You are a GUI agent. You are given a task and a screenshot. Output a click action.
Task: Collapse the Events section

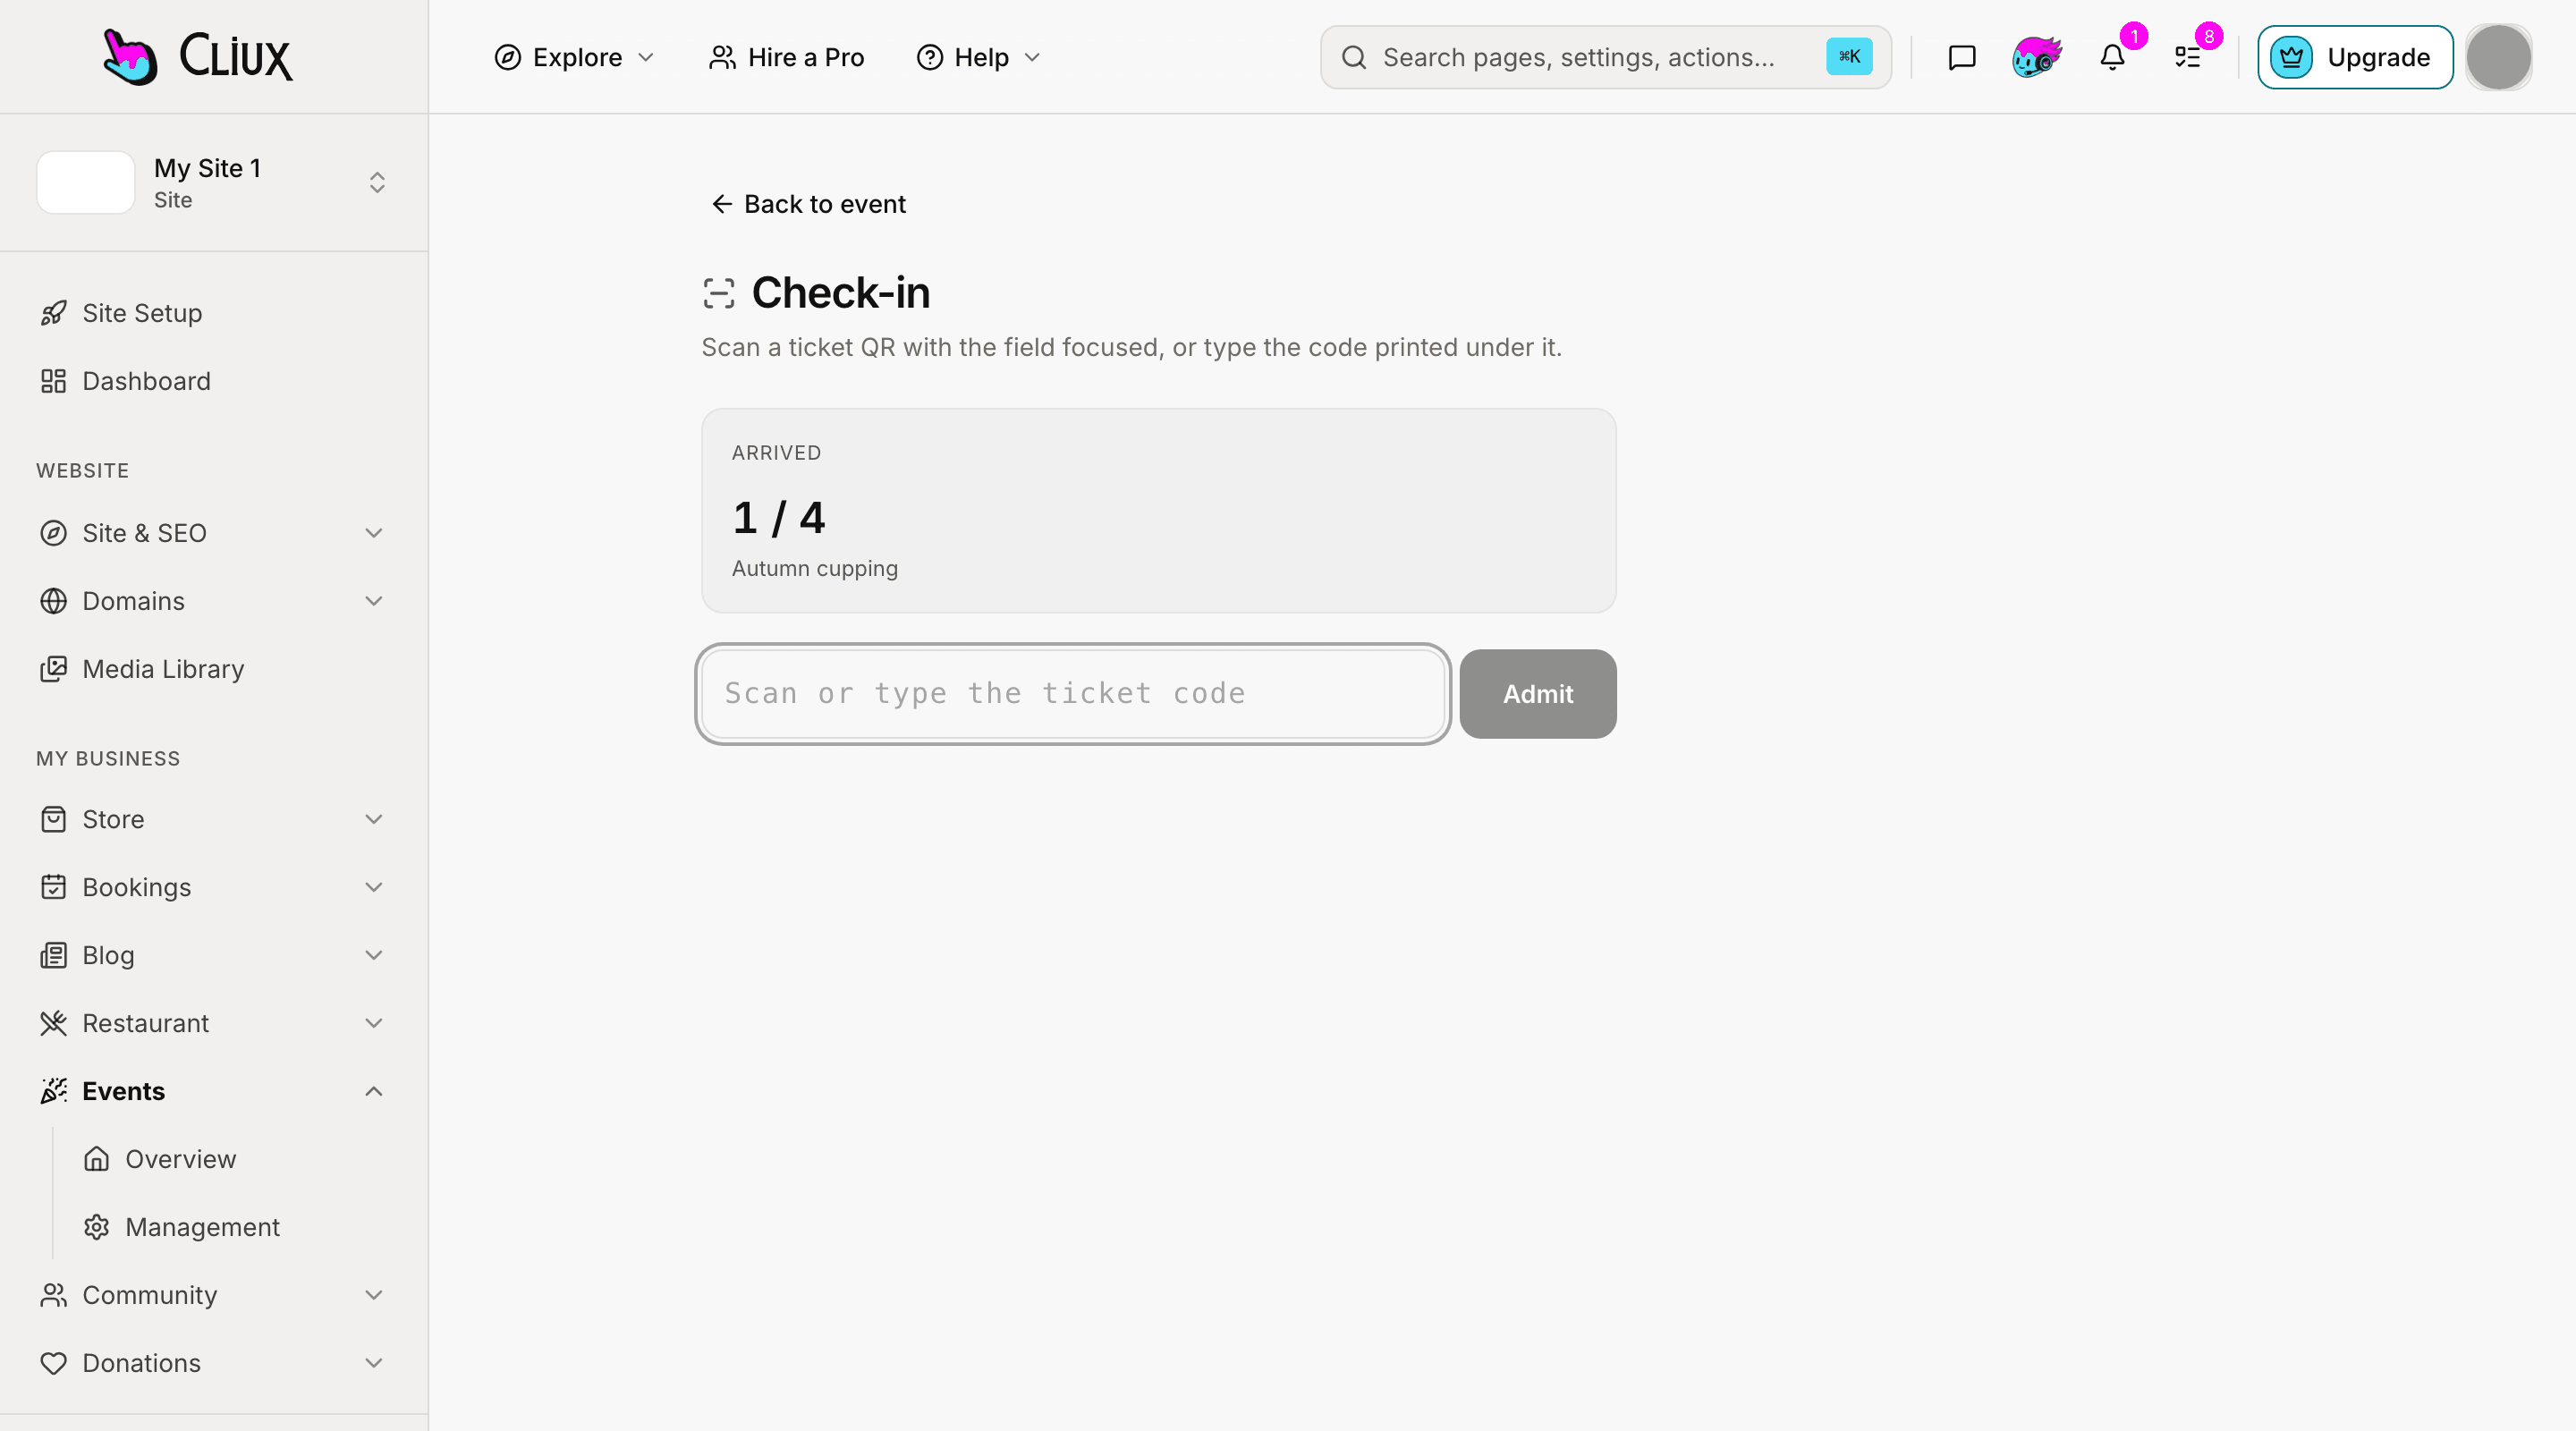click(214, 1091)
